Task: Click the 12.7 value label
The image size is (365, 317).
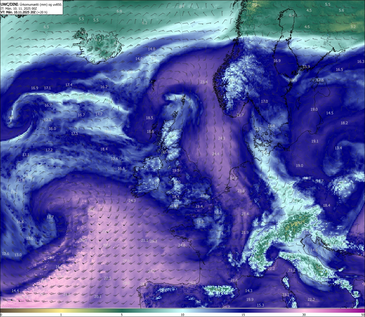Action: tap(50, 217)
